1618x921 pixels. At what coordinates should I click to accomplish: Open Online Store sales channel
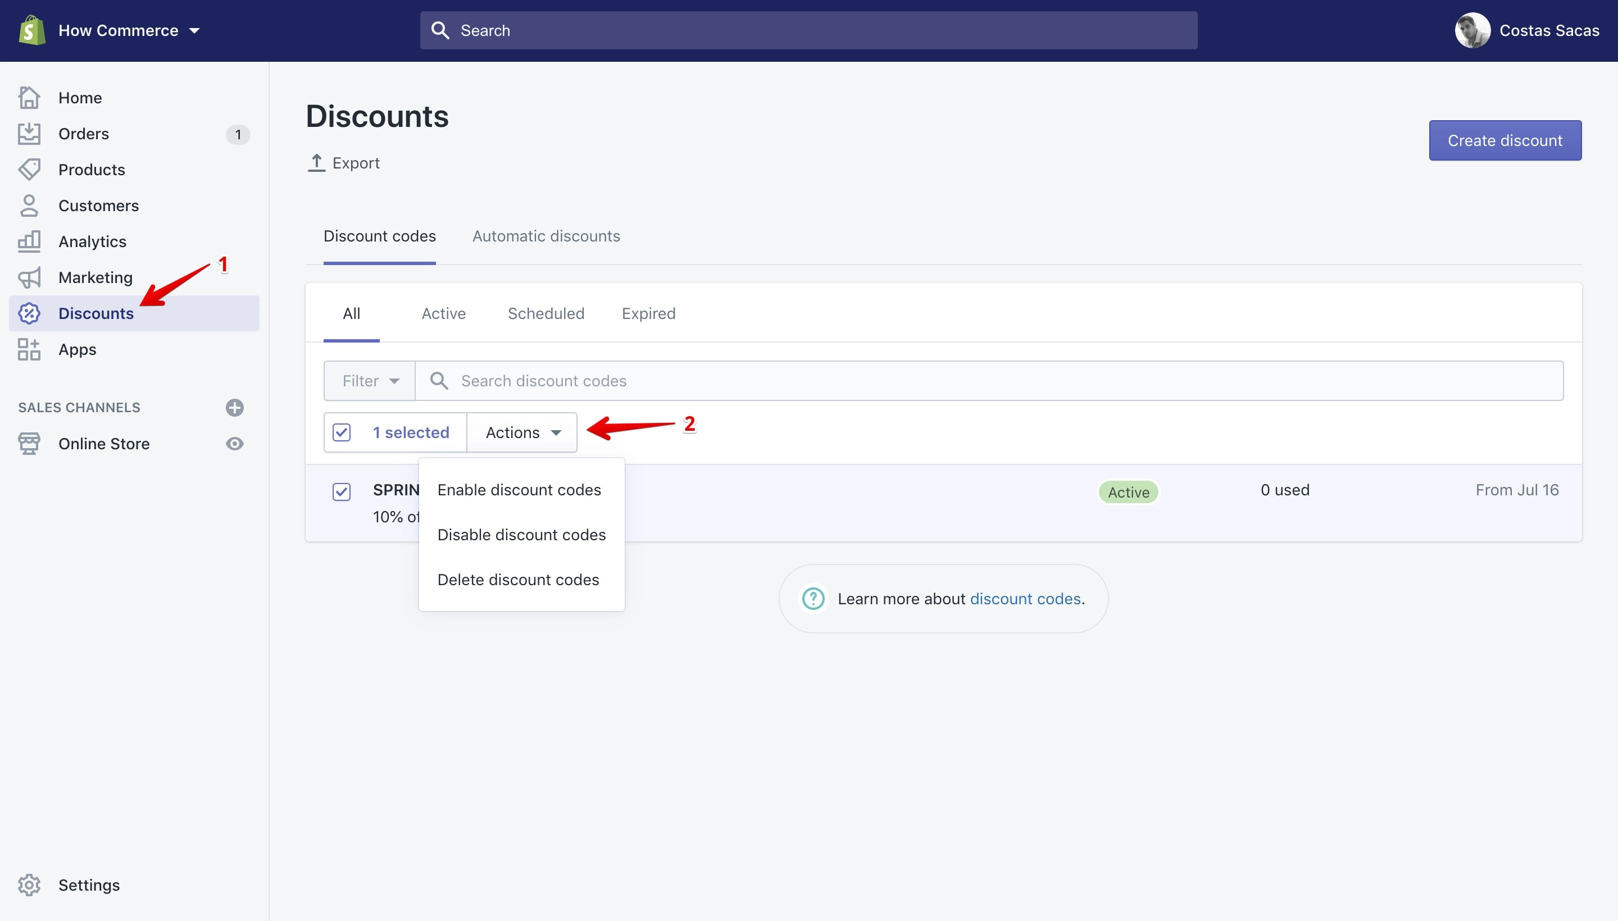pyautogui.click(x=104, y=444)
